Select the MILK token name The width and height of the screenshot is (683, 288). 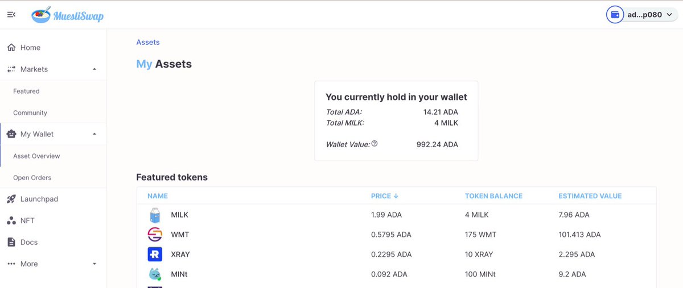(180, 215)
